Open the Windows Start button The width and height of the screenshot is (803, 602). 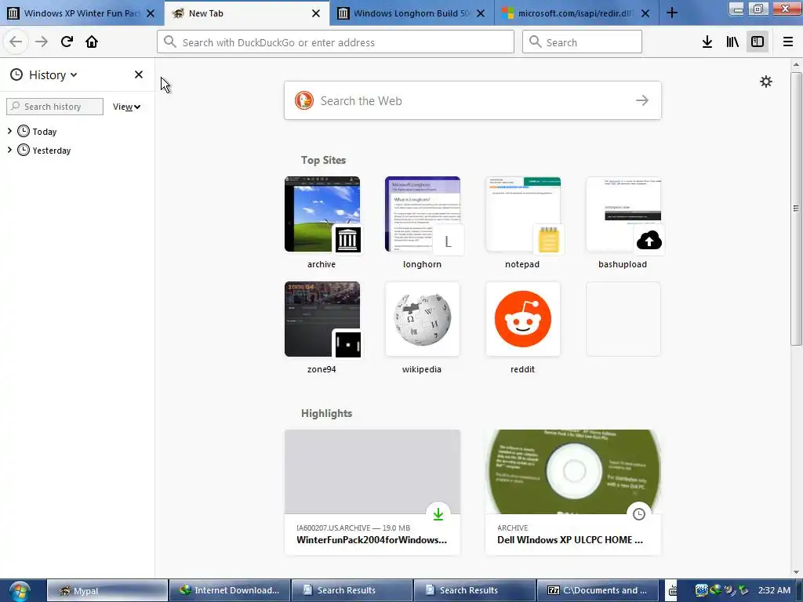[20, 591]
